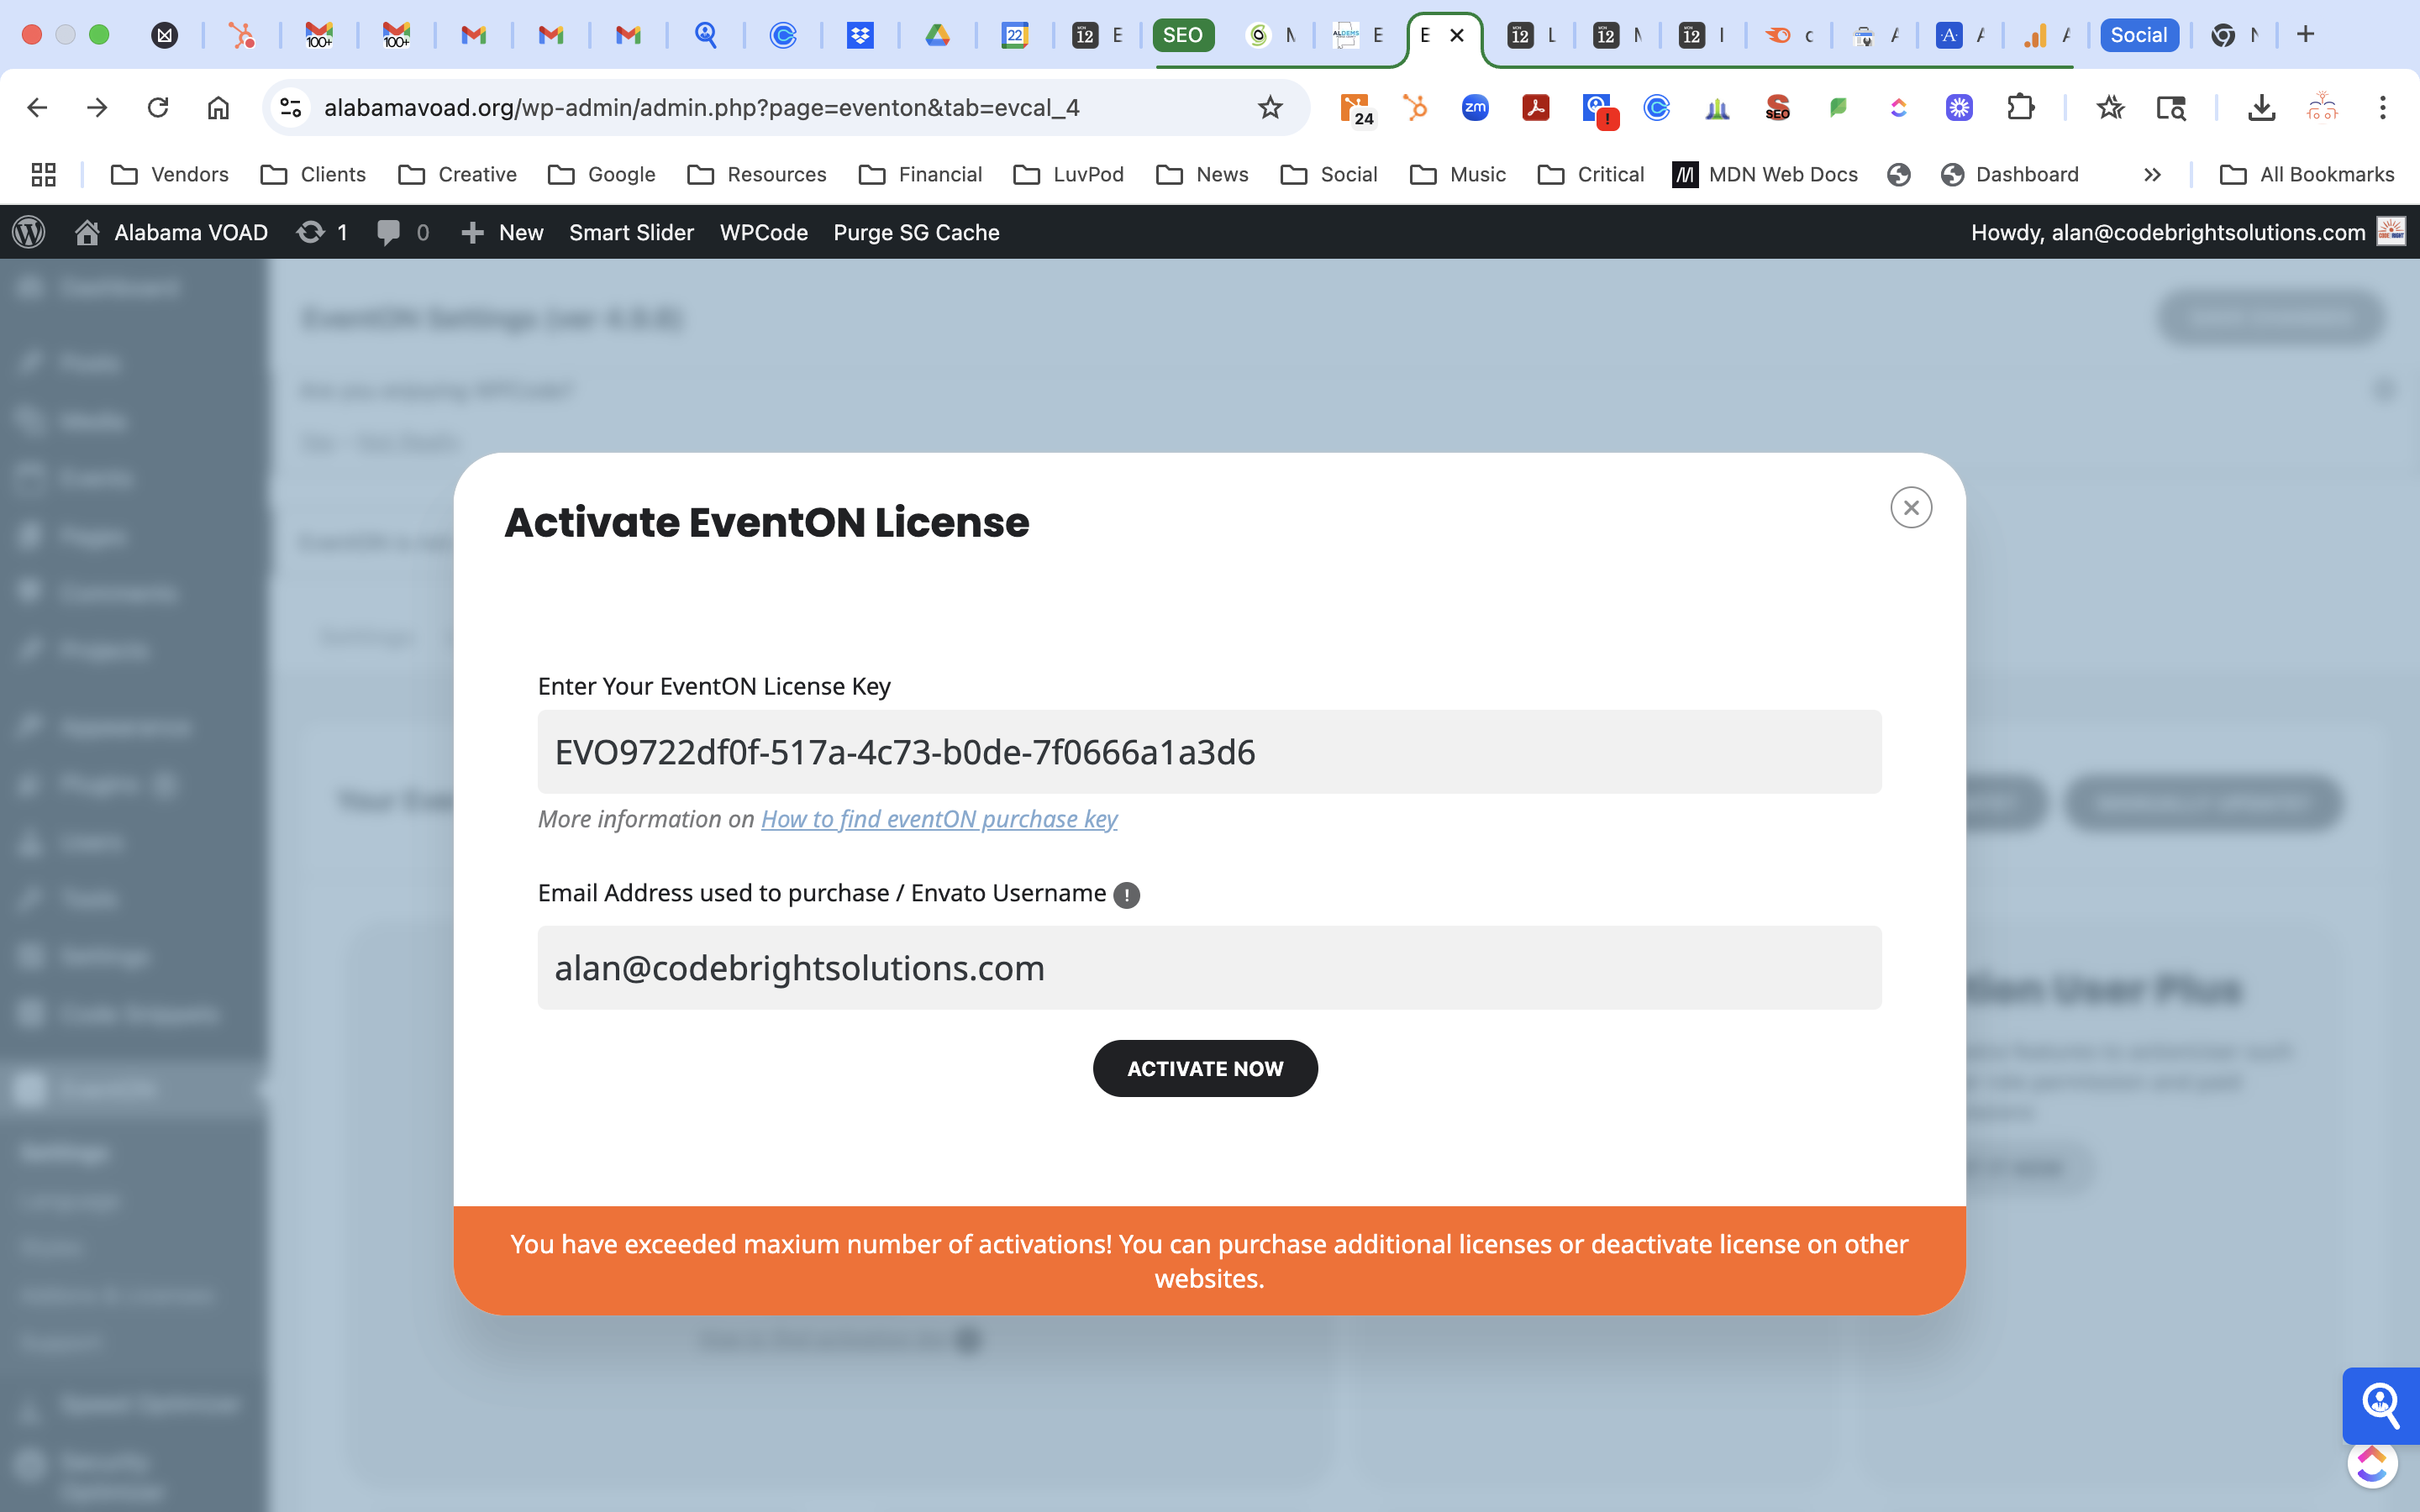This screenshot has width=2420, height=1512.
Task: Click the WordPress logo in admin bar
Action: pos(29,232)
